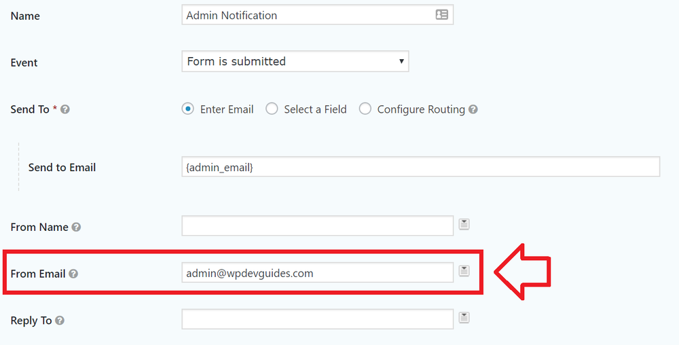The image size is (679, 345).
Task: Click the empty Reply To text box
Action: point(317,319)
